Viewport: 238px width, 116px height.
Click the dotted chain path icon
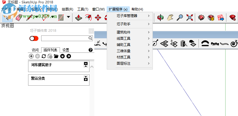[x=215, y=44]
